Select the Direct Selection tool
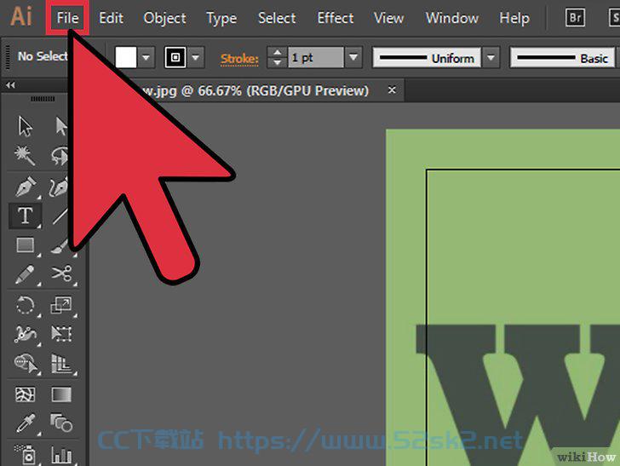This screenshot has height=466, width=620. pos(60,126)
